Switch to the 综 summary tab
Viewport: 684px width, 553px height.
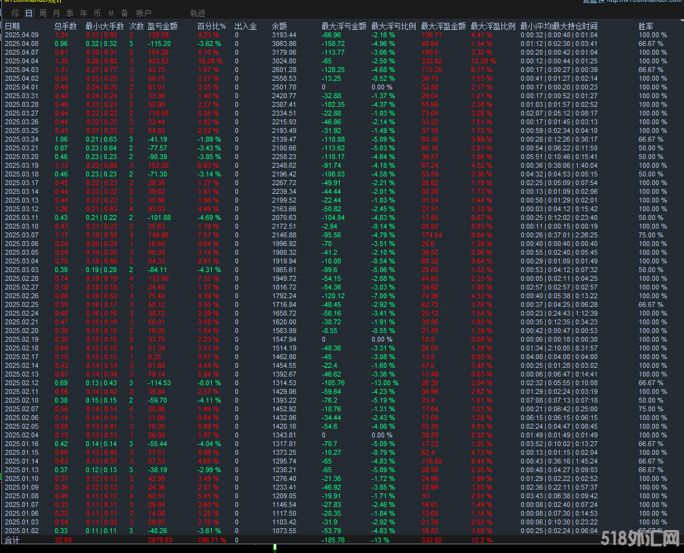(14, 13)
